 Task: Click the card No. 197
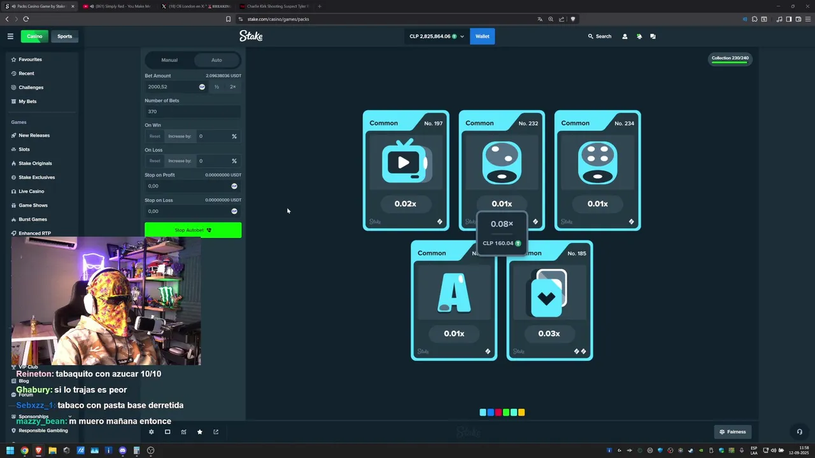click(x=406, y=170)
